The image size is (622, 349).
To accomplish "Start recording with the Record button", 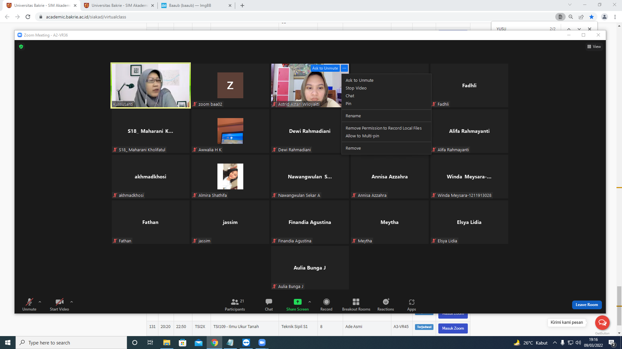I will [x=326, y=304].
